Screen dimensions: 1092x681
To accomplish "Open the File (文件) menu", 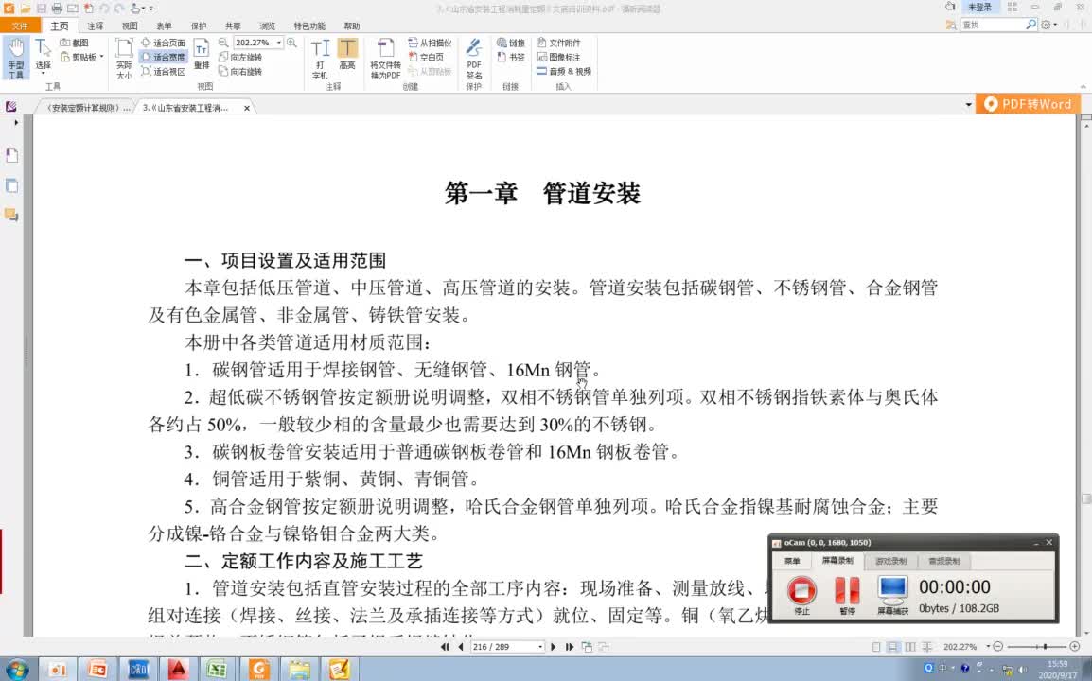I will (x=20, y=26).
